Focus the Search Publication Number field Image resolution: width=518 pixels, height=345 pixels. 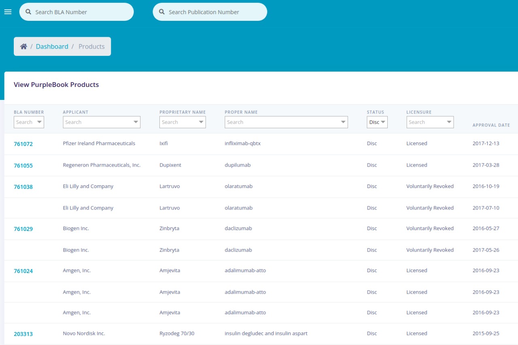214,12
